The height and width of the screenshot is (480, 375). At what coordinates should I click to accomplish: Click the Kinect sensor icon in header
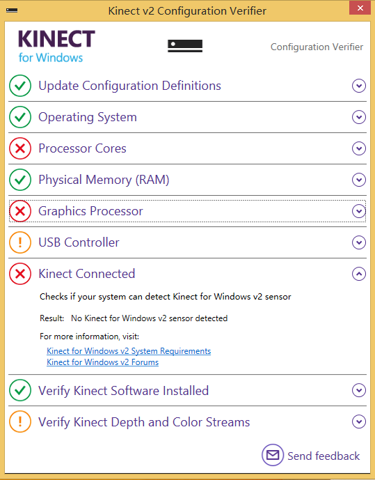click(x=185, y=46)
